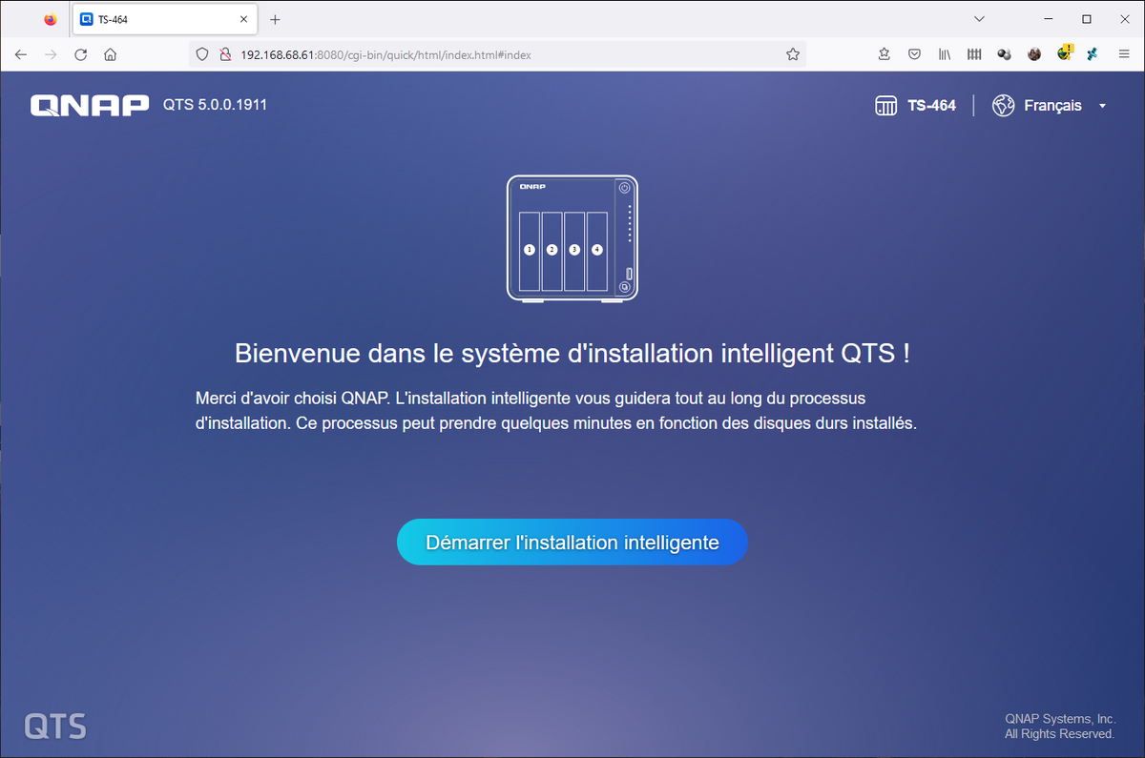Reload the page with refresh icon
Image resolution: width=1145 pixels, height=758 pixels.
(x=81, y=54)
